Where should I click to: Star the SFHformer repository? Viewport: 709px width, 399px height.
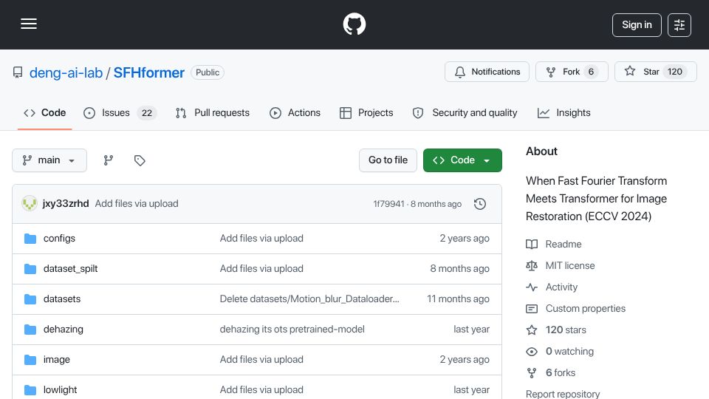pyautogui.click(x=655, y=72)
